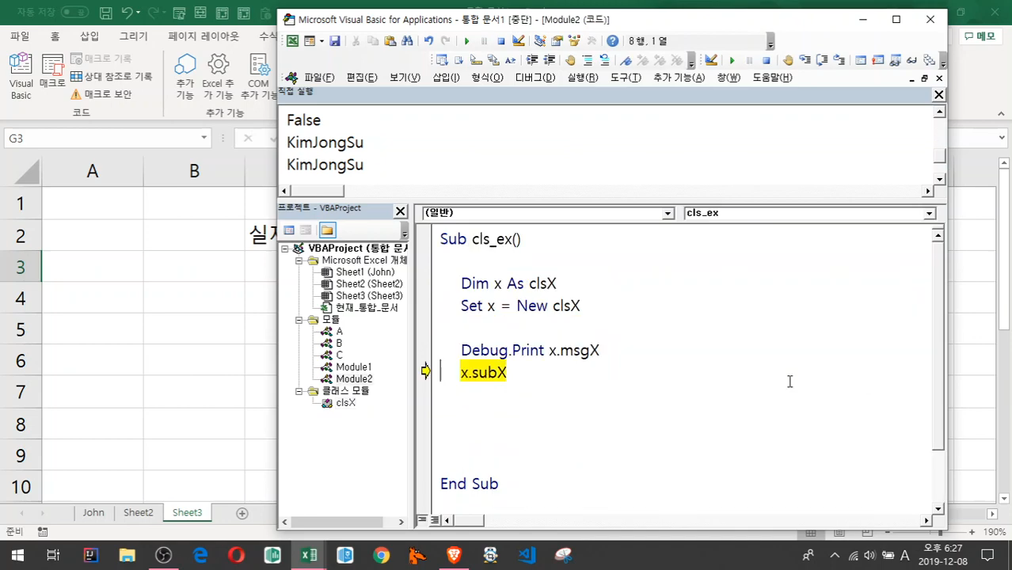
Task: Paste clipboard contents using the toolbar icon
Action: point(390,41)
